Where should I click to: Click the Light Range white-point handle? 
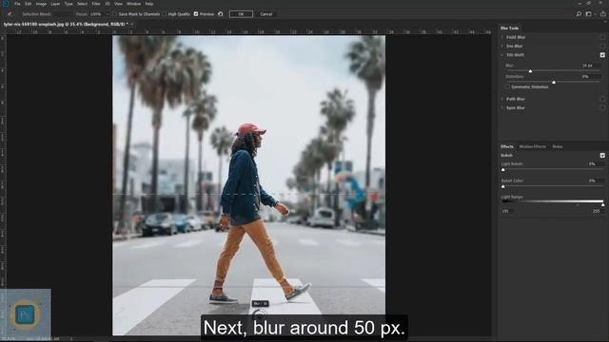tap(602, 204)
